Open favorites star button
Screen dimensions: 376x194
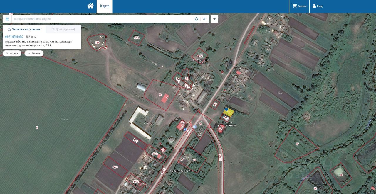pos(214,19)
